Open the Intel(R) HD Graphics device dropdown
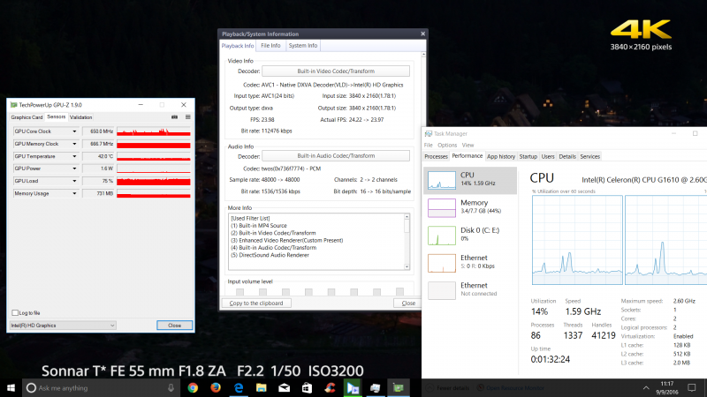 pyautogui.click(x=63, y=326)
